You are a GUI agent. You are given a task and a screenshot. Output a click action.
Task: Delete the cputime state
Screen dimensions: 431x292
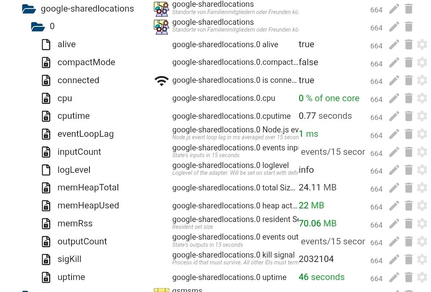point(408,116)
